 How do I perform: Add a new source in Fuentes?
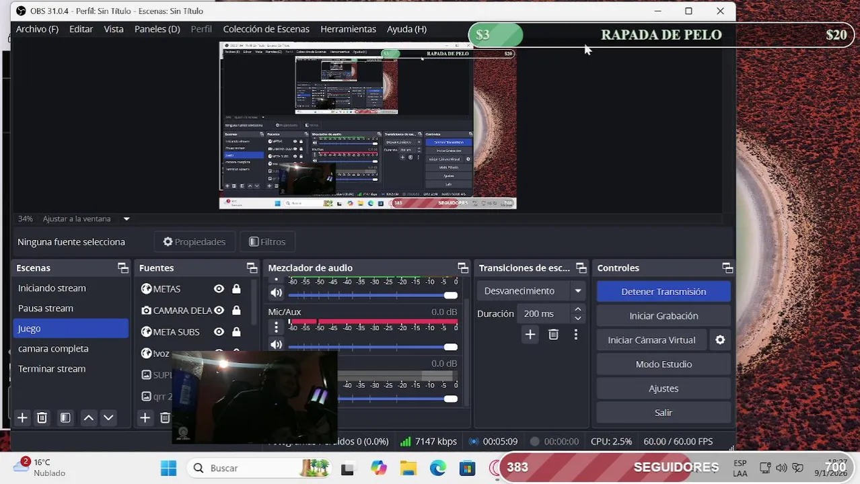(145, 417)
